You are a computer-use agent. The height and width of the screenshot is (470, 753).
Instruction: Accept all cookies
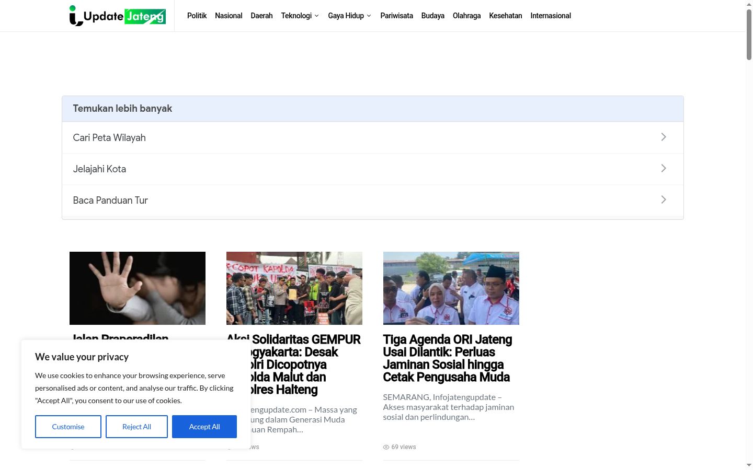point(204,427)
